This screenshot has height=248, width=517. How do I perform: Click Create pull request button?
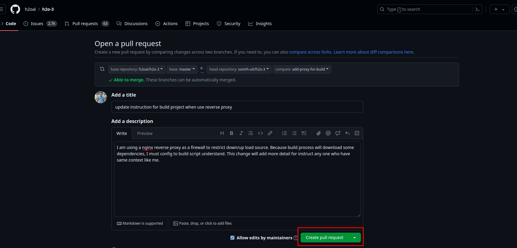tap(324, 238)
